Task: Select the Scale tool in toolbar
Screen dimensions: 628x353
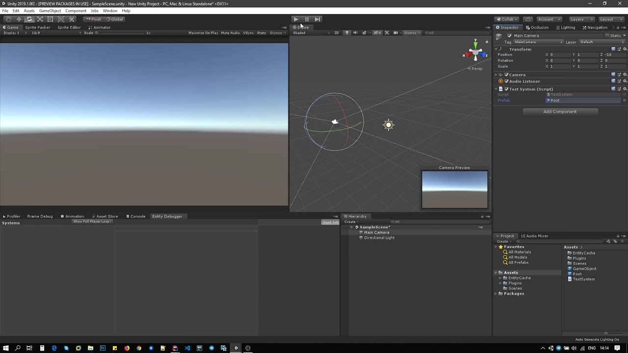Action: coord(40,19)
